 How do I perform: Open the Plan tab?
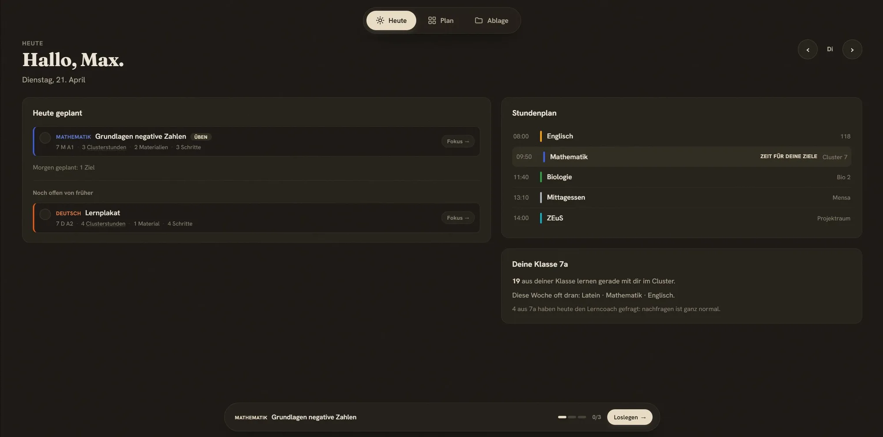coord(441,20)
